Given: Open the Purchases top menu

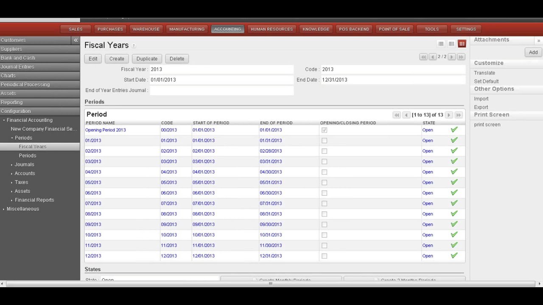Looking at the screenshot, I should tap(110, 29).
